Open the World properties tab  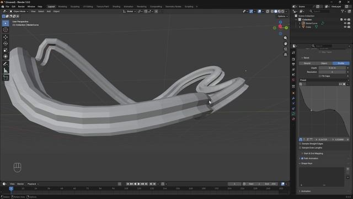[293, 80]
